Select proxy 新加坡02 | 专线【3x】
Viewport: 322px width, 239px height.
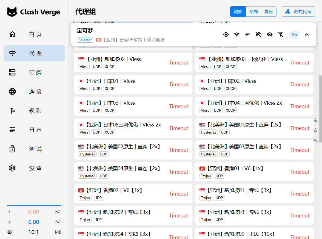tap(133, 216)
